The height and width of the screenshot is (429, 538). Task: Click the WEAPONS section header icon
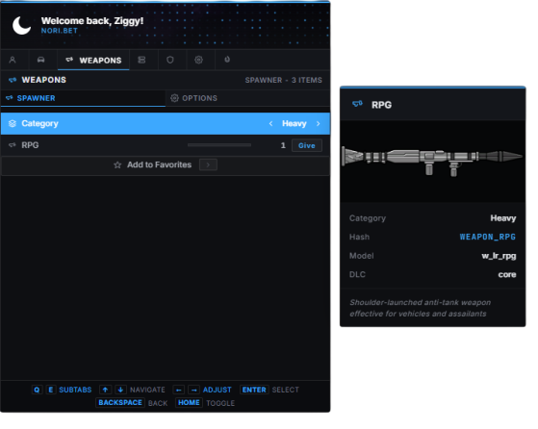(x=13, y=80)
